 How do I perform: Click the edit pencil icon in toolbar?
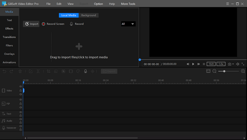(31, 71)
